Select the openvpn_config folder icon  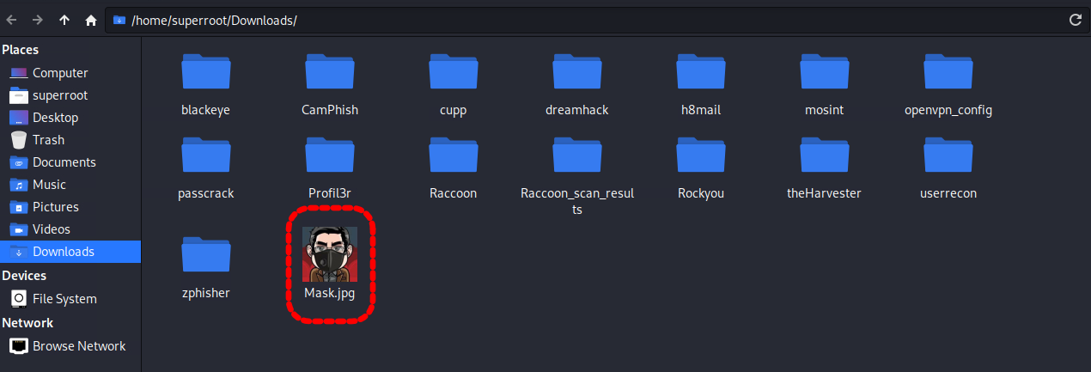tap(948, 72)
